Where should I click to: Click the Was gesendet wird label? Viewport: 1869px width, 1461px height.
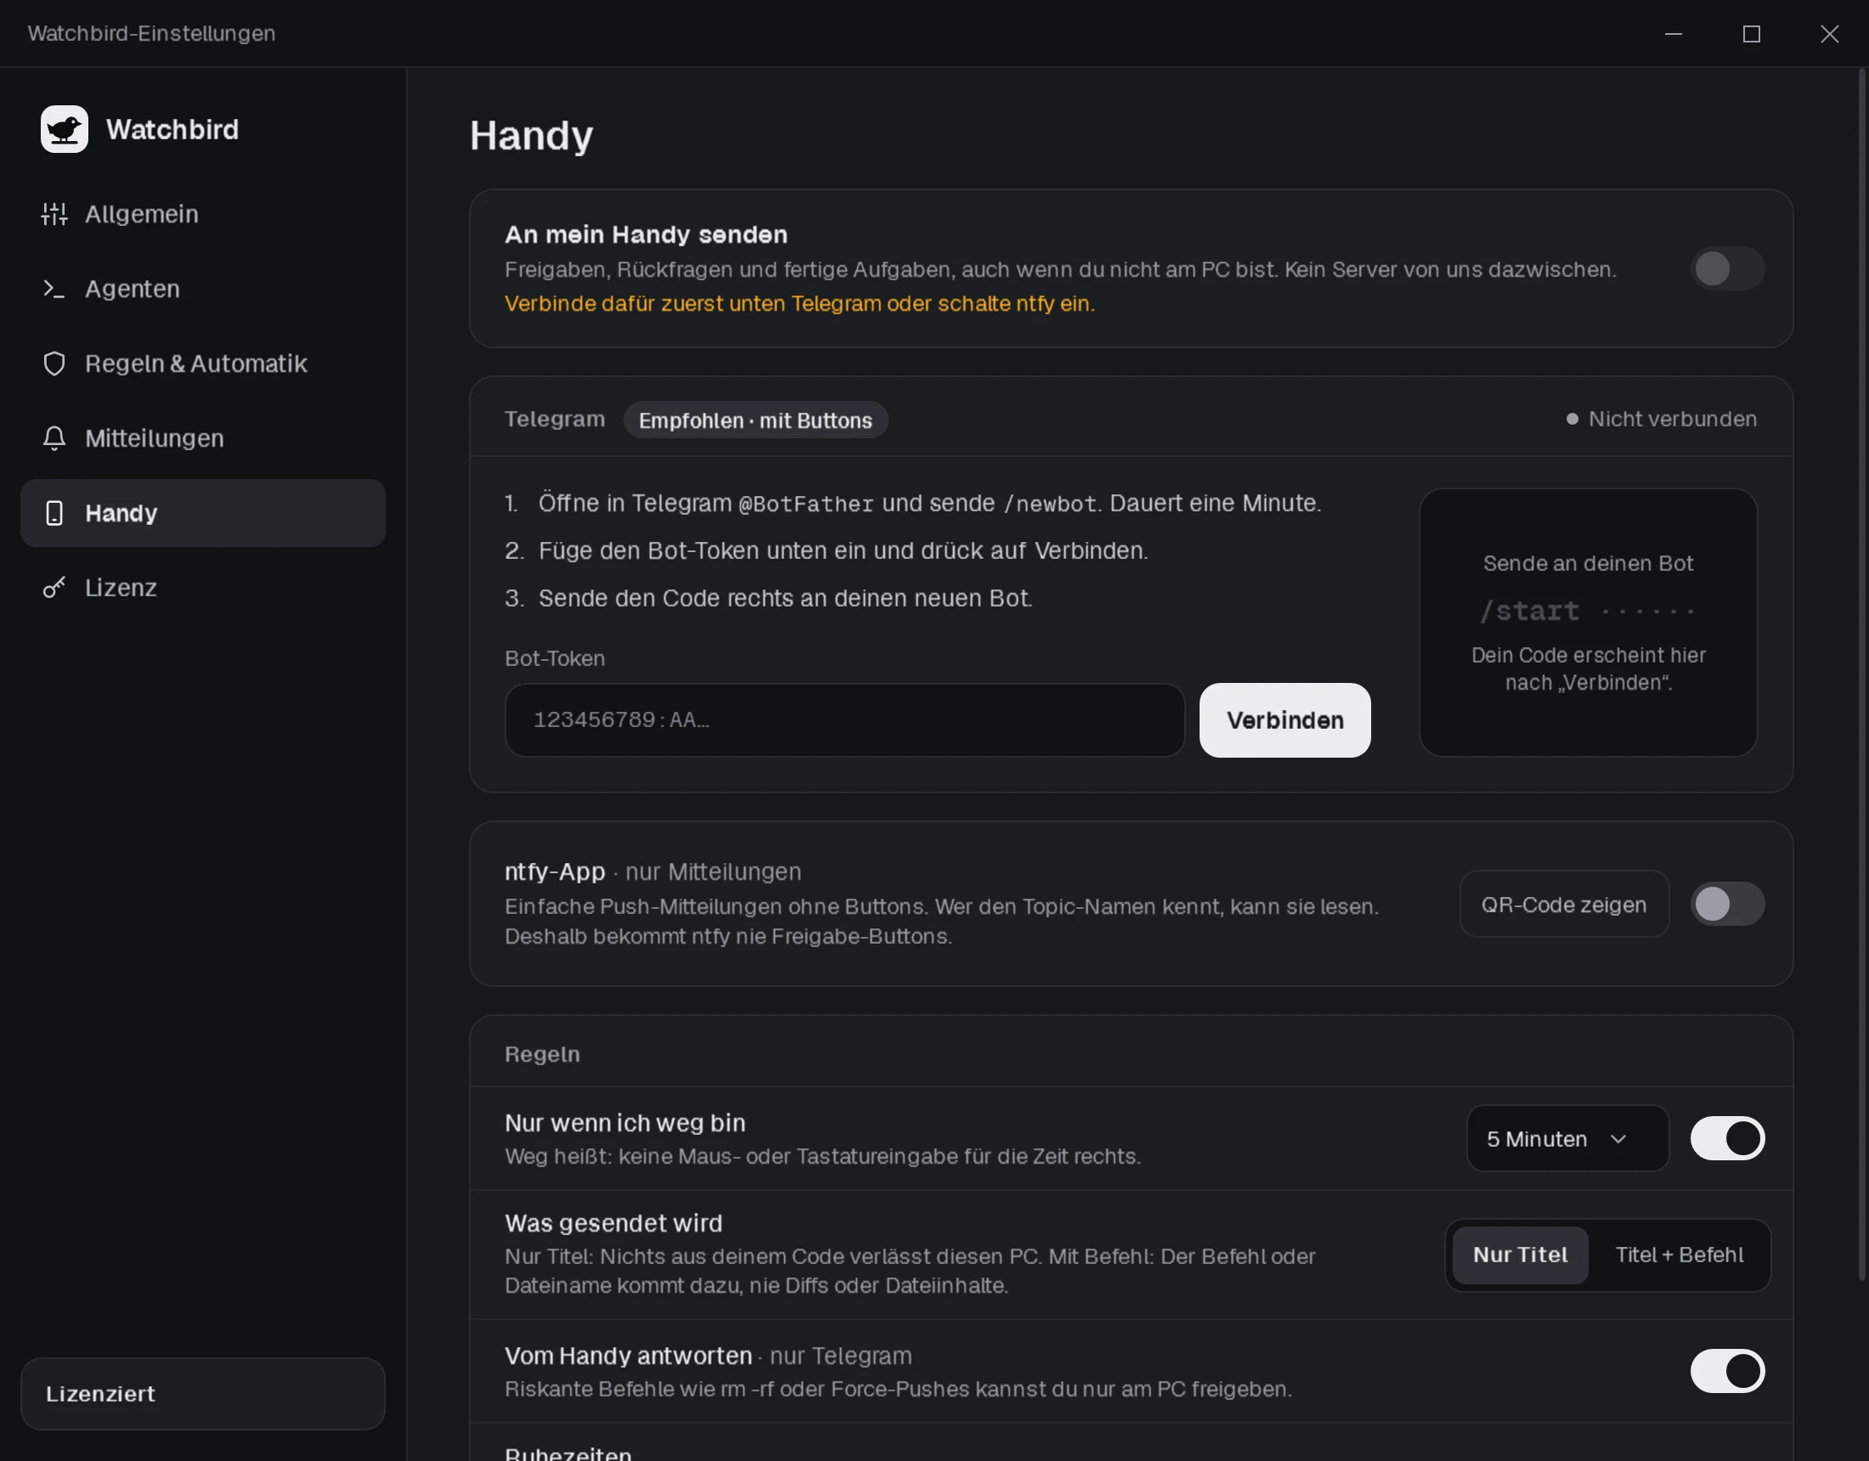613,1223
